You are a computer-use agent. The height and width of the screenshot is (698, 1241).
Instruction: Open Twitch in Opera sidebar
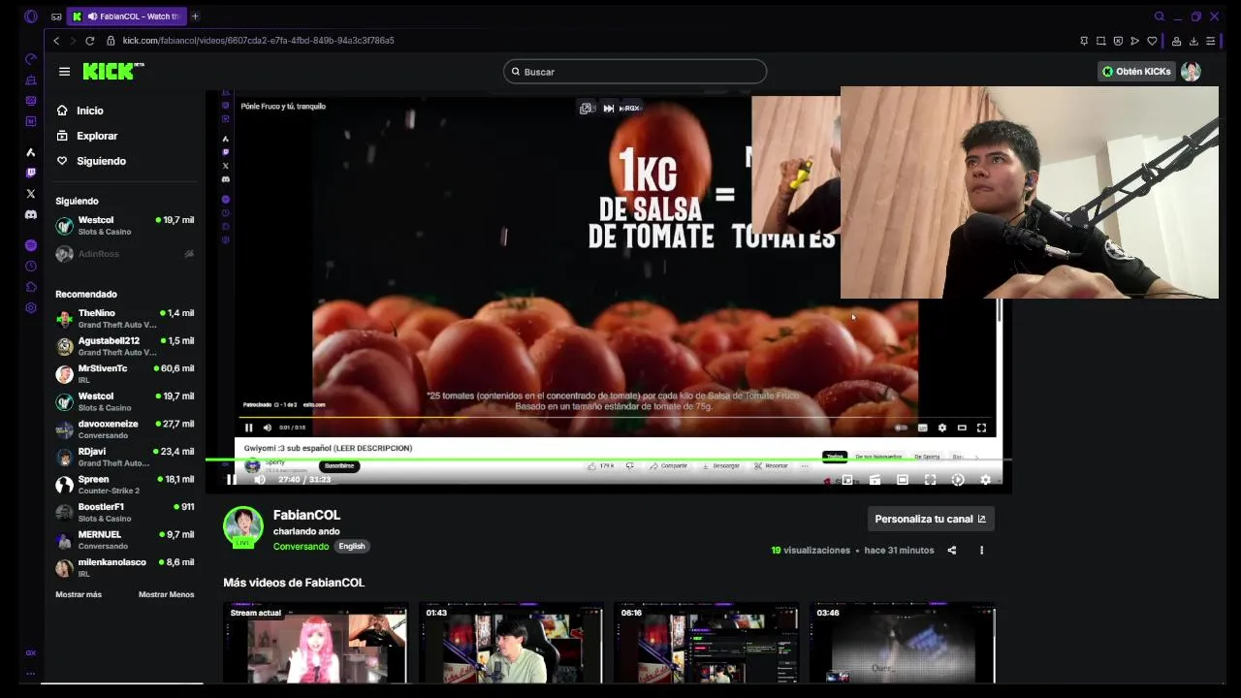coord(30,173)
